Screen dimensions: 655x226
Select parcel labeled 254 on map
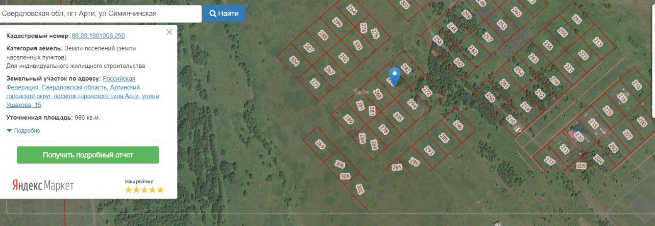pyautogui.click(x=519, y=71)
